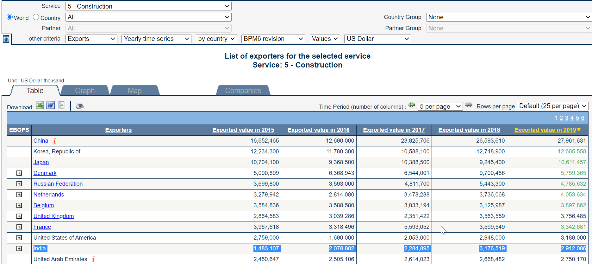The width and height of the screenshot is (592, 264).
Task: Open the country All dropdown
Action: 148,17
